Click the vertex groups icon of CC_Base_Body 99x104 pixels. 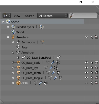pyautogui.click(x=58, y=62)
